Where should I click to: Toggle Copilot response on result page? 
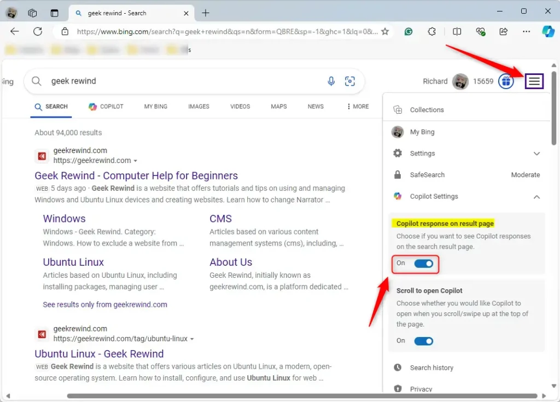(x=424, y=264)
